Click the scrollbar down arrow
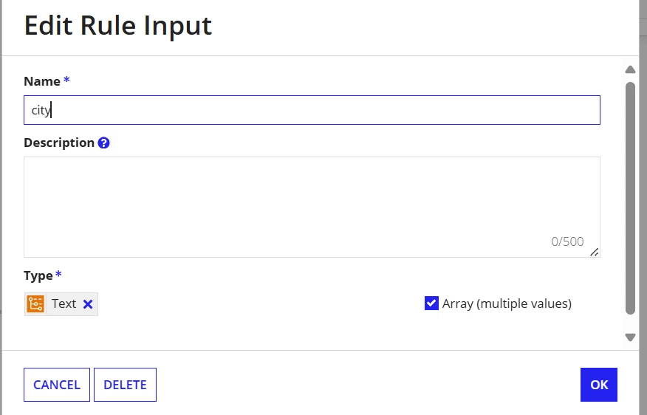 tap(630, 337)
